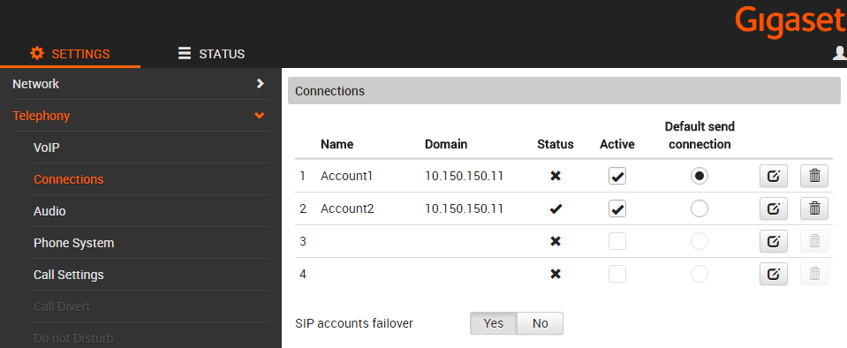Click the Domain column header
The image size is (847, 348).
click(x=446, y=144)
